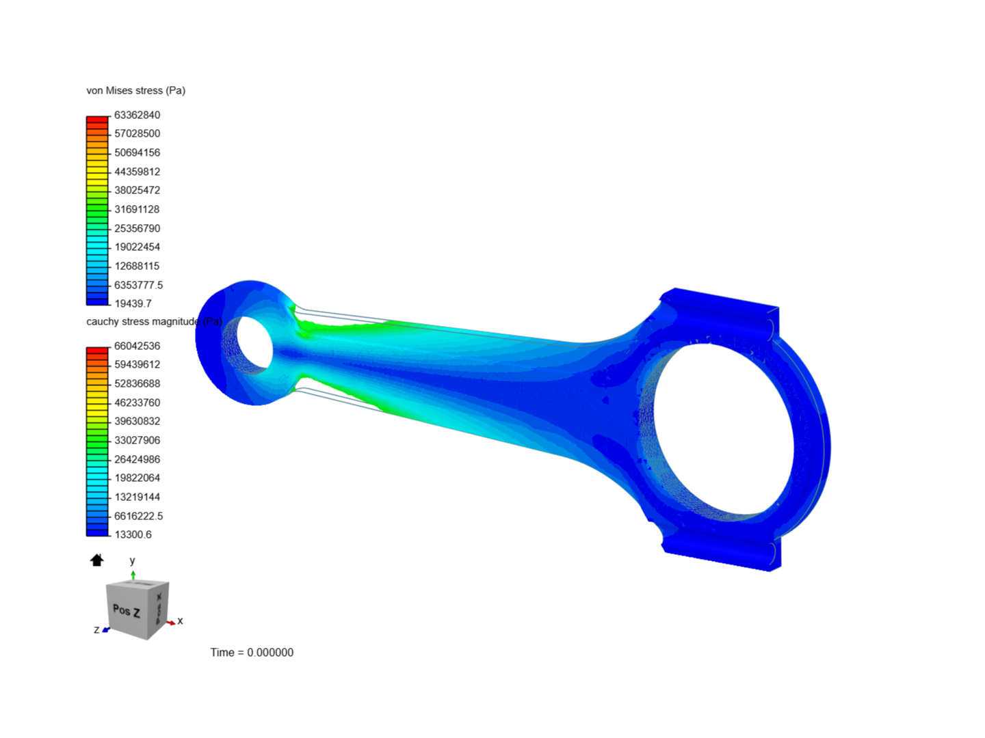985x738 pixels.
Task: Click the legend value 19822064
Action: point(137,478)
